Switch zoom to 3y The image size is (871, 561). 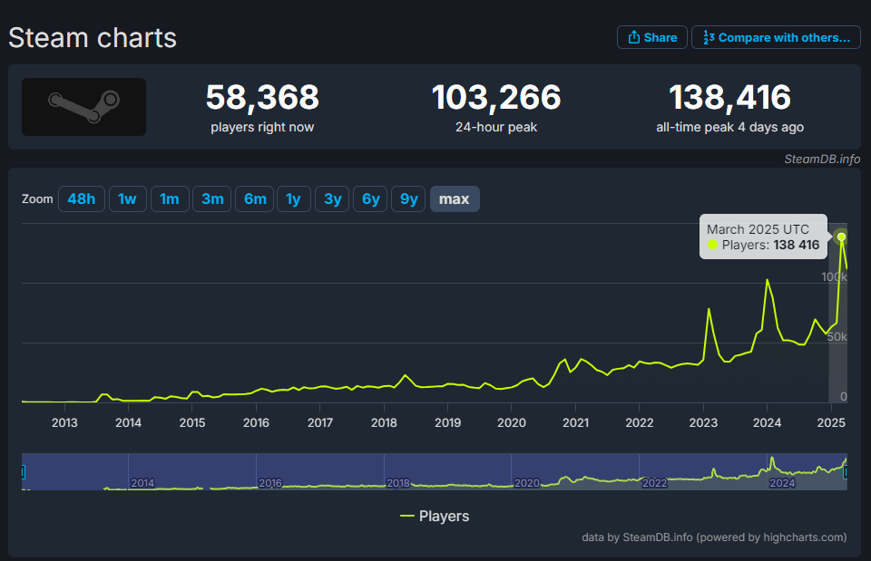click(x=332, y=198)
